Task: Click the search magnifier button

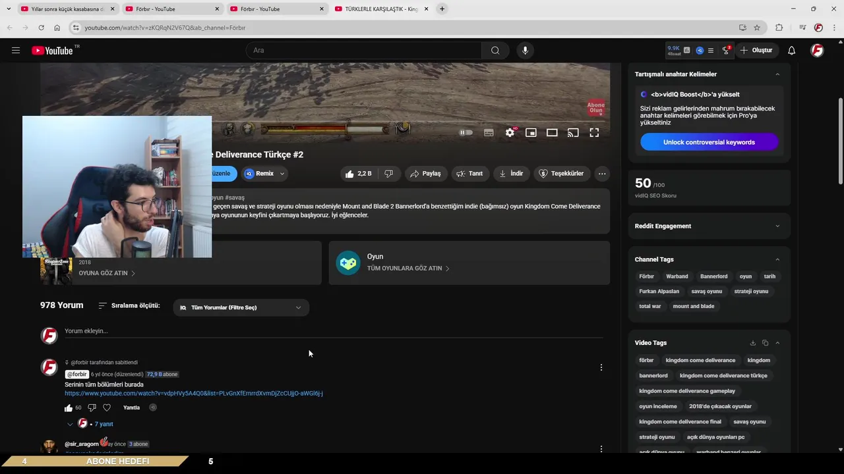Action: (495, 51)
